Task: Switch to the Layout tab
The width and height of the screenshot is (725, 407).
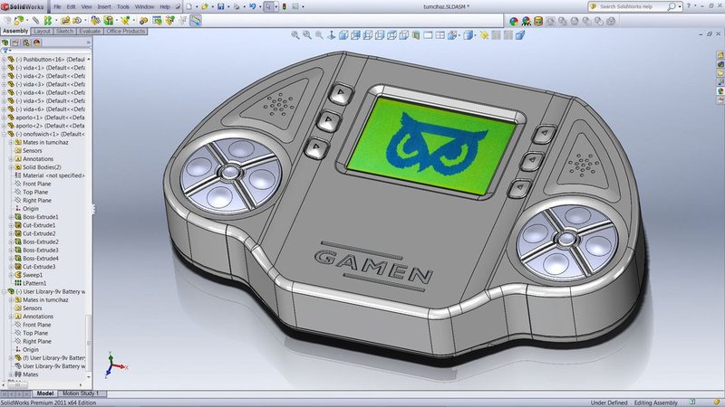Action: coord(42,32)
